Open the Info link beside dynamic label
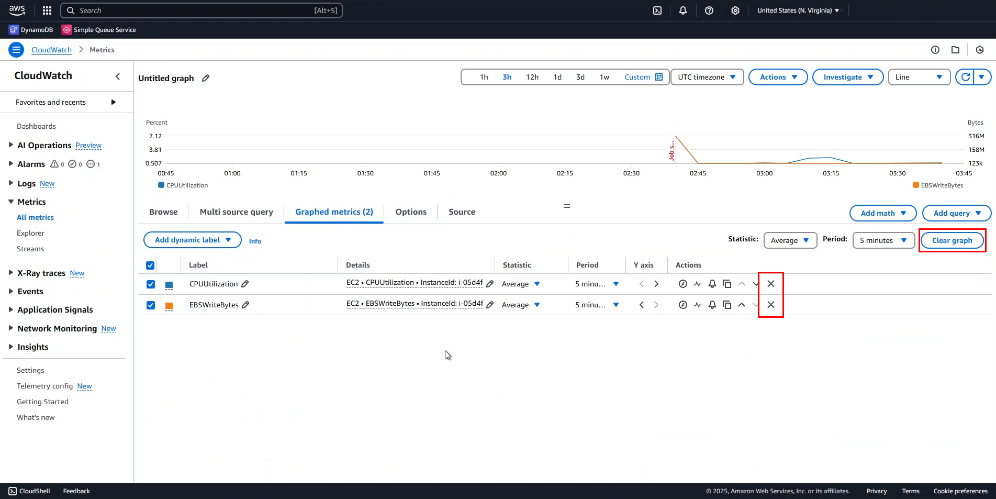The height and width of the screenshot is (499, 996). tap(255, 241)
